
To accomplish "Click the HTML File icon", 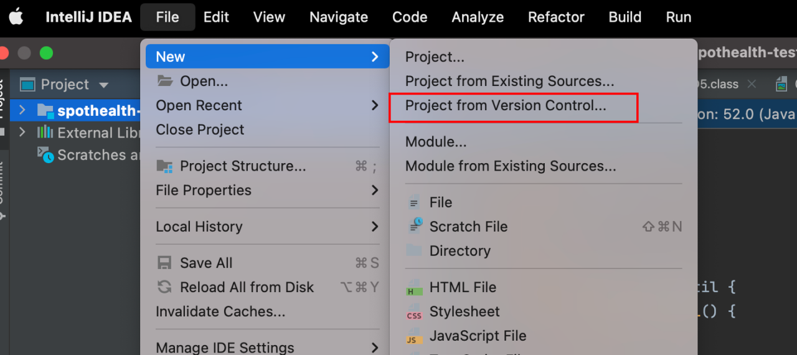I will 414,287.
